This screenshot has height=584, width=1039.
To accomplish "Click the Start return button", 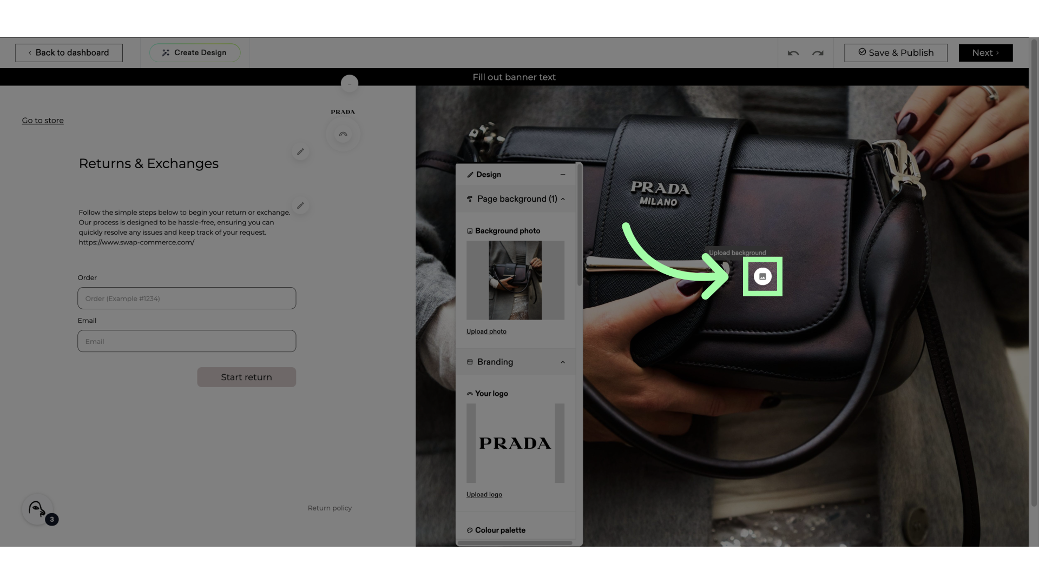I will pos(246,377).
